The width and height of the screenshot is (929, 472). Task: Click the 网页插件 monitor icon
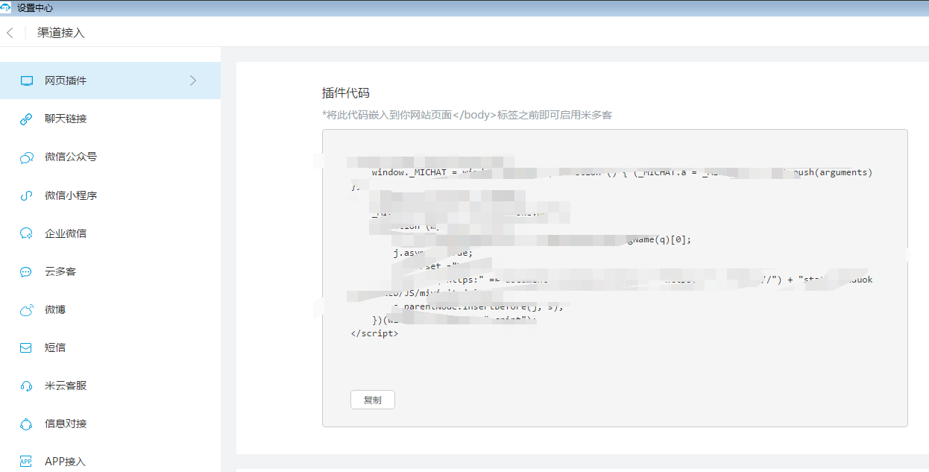(26, 81)
